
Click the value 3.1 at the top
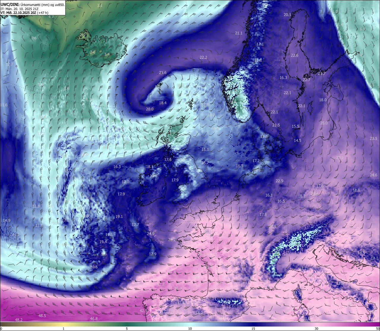point(100,5)
